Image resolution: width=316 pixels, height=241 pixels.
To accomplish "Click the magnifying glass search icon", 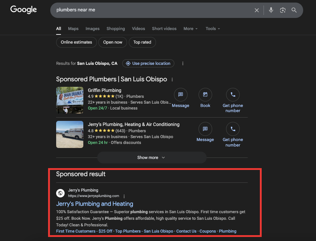I will (294, 10).
